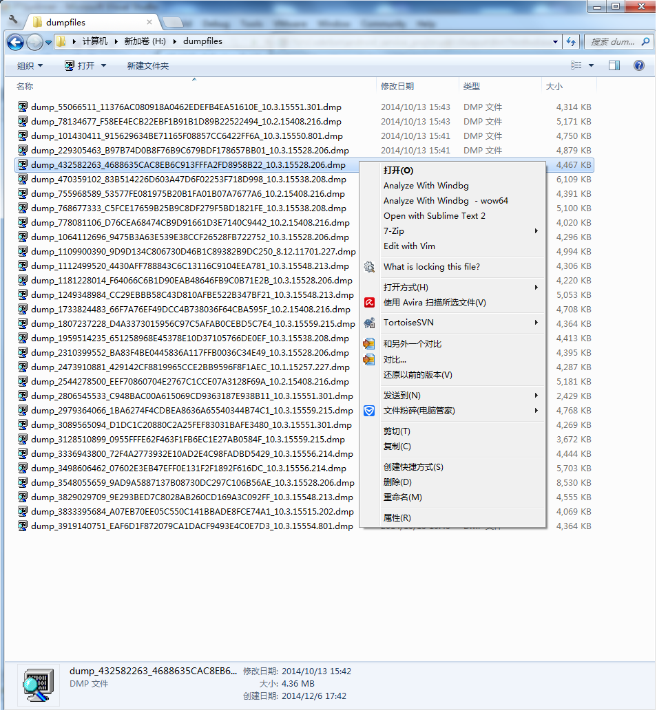Click the TortoiseSVN icon in context menu
The height and width of the screenshot is (710, 657).
[370, 323]
